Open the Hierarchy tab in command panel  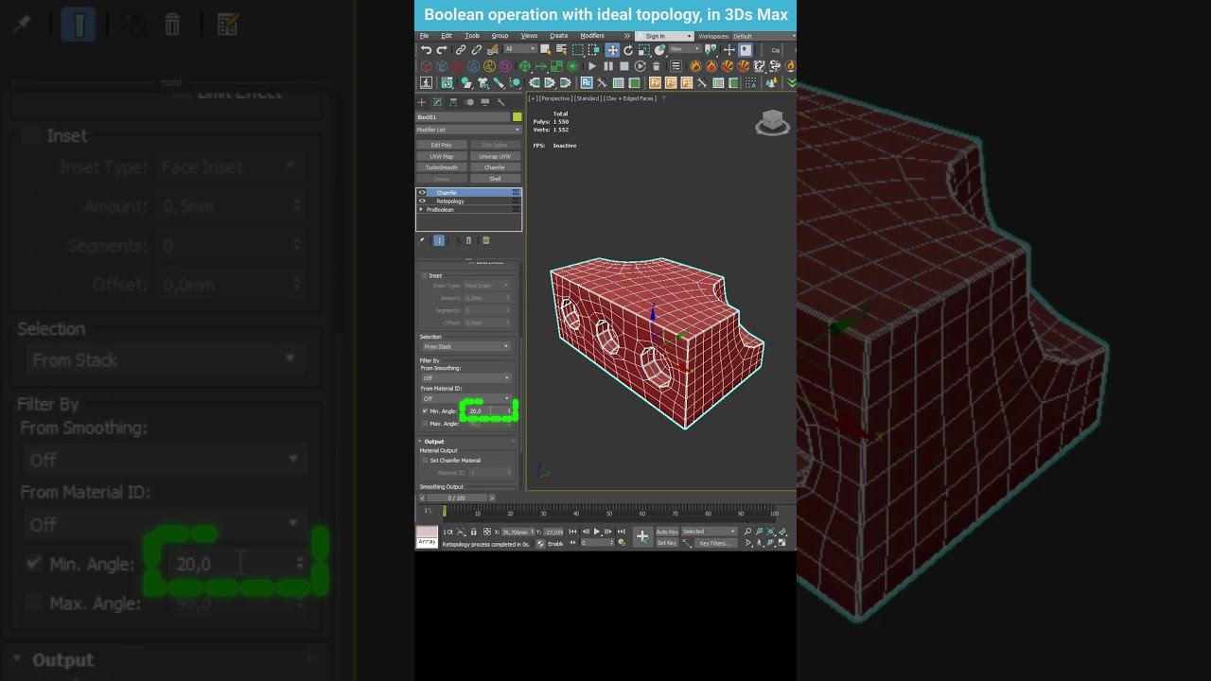pos(453,102)
